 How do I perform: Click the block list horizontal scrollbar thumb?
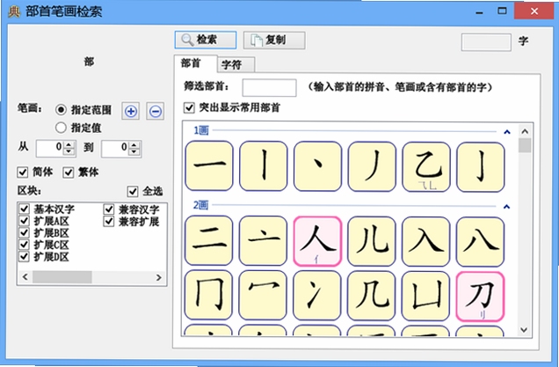[62, 277]
